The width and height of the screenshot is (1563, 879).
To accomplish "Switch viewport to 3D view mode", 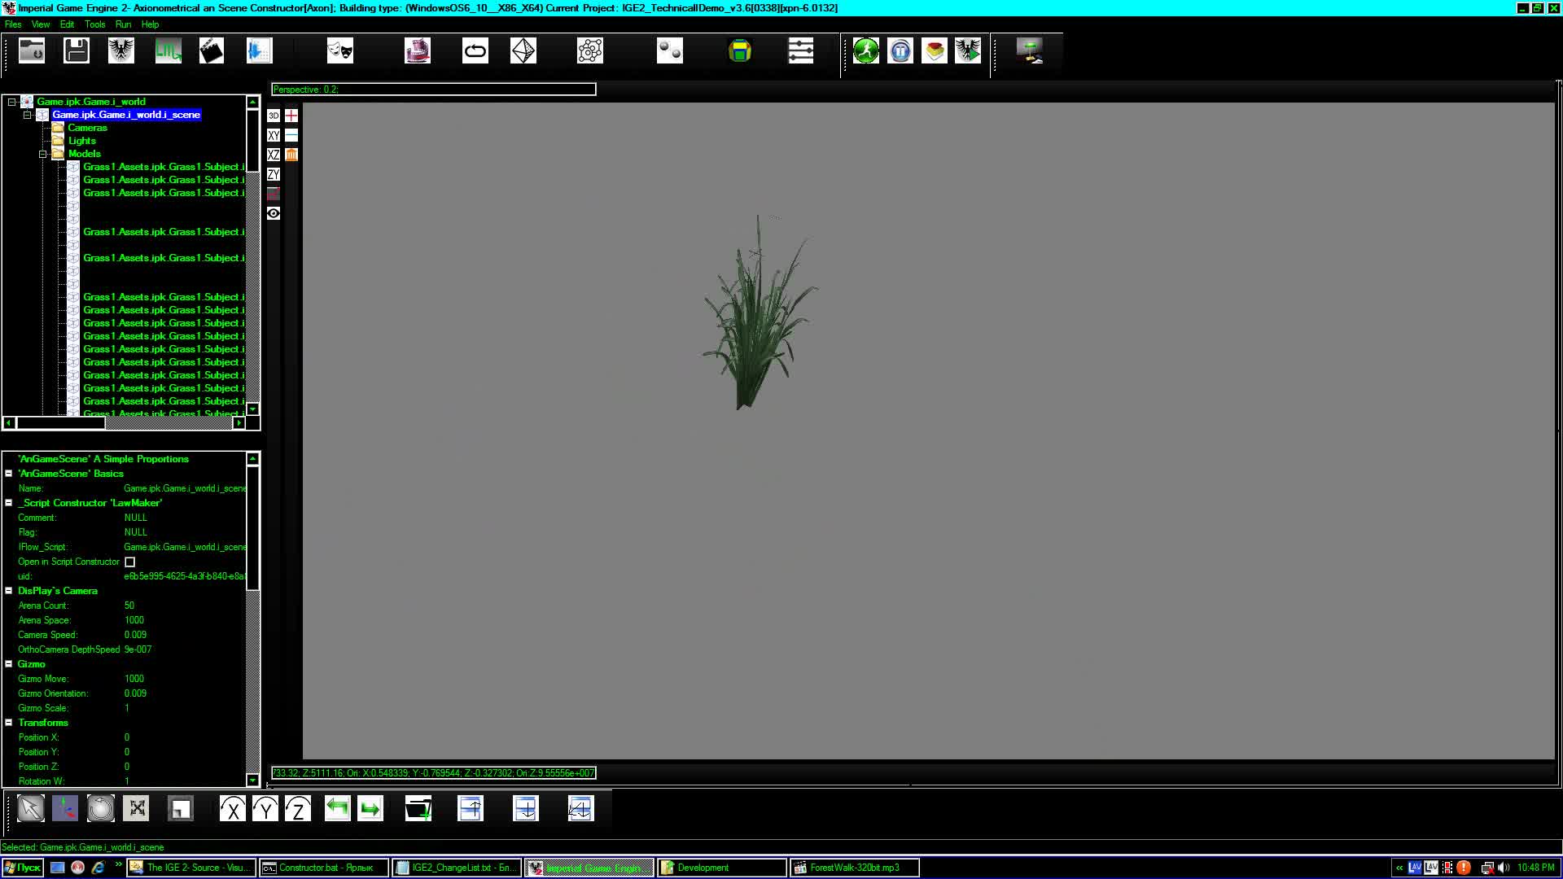I will click(x=274, y=116).
